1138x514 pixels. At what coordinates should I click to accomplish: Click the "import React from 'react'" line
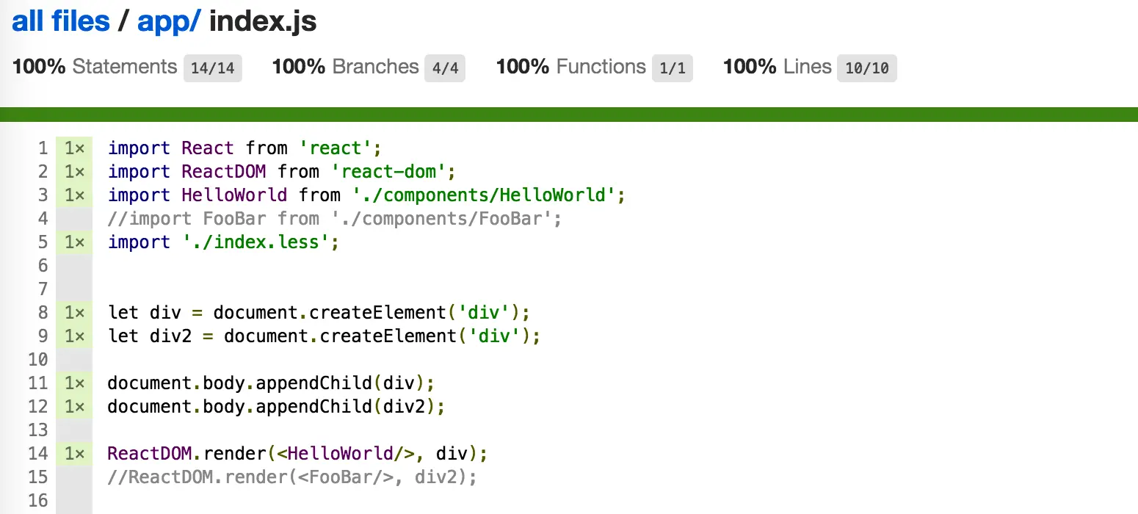click(244, 148)
